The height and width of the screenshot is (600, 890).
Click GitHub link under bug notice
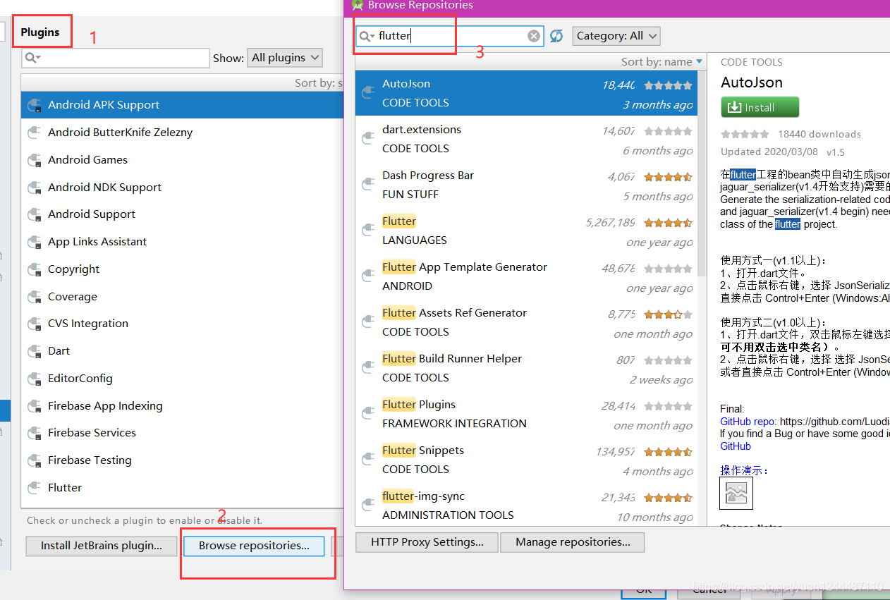pyautogui.click(x=736, y=446)
